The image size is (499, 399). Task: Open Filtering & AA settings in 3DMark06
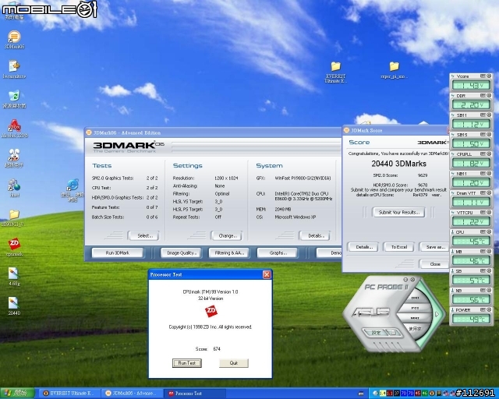229,253
